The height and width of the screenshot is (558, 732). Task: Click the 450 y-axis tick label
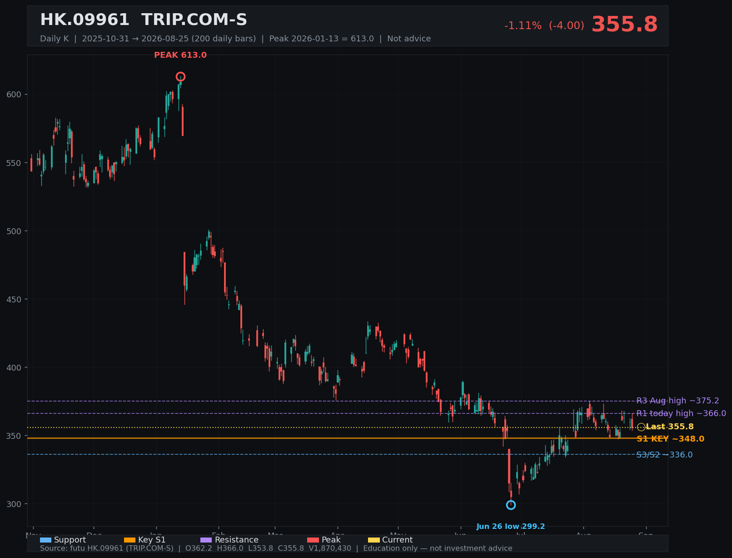14,299
